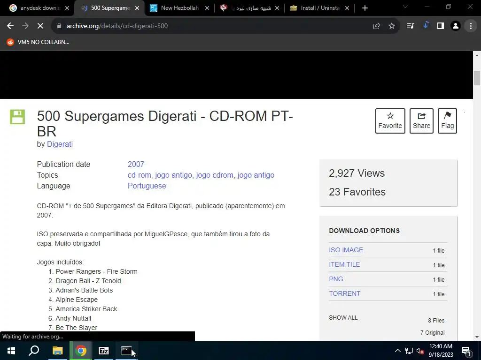Click the Share button on archive page
Viewport: 481px width, 360px height.
click(x=421, y=120)
